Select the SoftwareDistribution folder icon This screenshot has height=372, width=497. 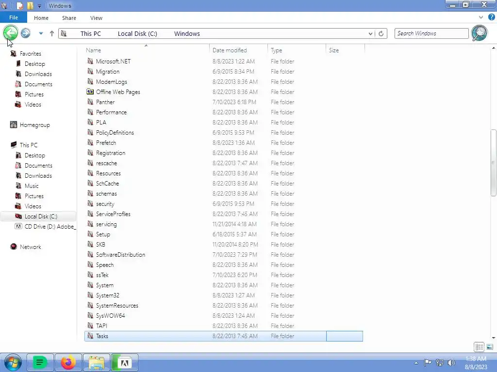coord(90,255)
